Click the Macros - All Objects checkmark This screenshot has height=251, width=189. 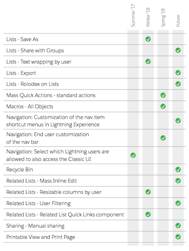coord(163,106)
